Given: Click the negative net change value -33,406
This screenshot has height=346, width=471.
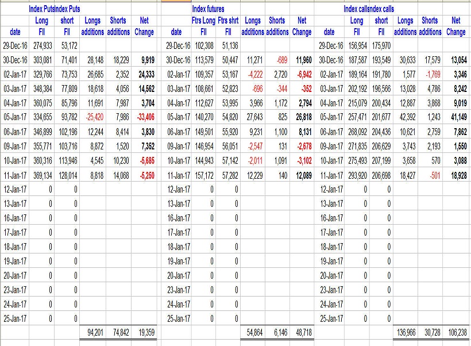Looking at the screenshot, I should (x=144, y=132).
